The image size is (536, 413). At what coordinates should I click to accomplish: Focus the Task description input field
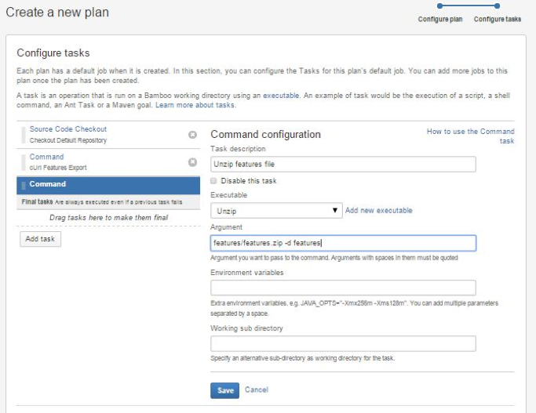[343, 164]
